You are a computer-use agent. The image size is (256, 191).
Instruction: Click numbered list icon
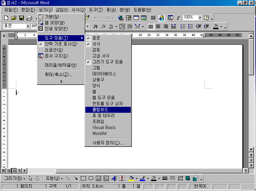tap(183, 26)
